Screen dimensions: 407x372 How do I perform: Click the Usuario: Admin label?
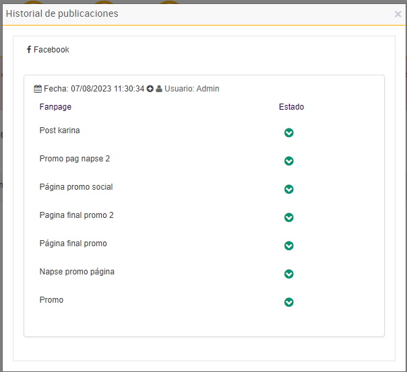point(192,89)
